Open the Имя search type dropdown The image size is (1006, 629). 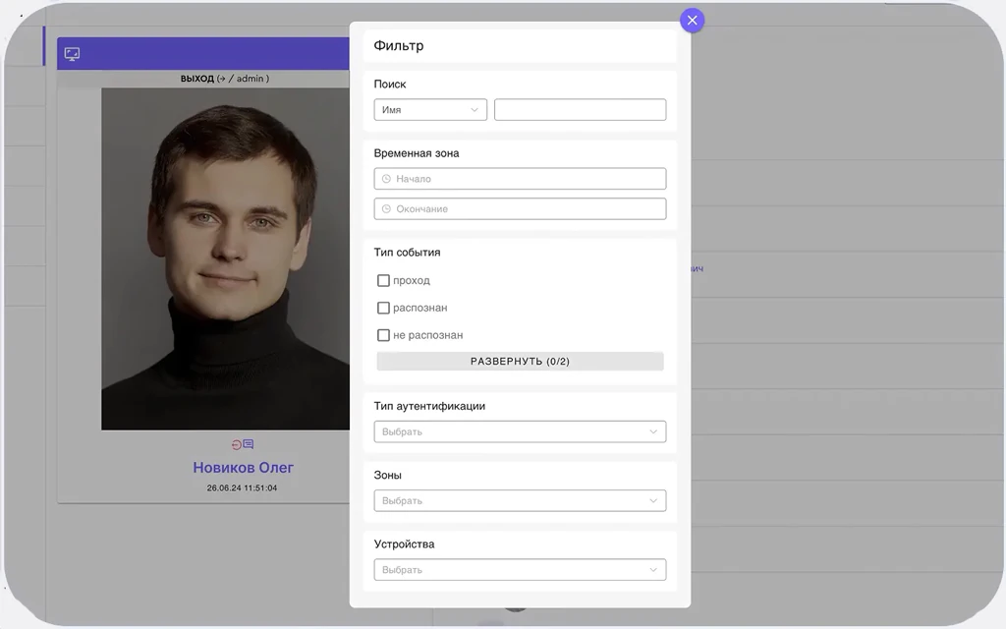click(430, 110)
